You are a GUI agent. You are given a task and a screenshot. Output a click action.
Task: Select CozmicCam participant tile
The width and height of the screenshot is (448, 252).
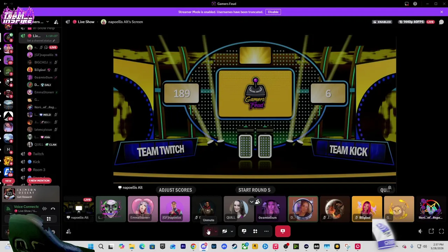(271, 209)
